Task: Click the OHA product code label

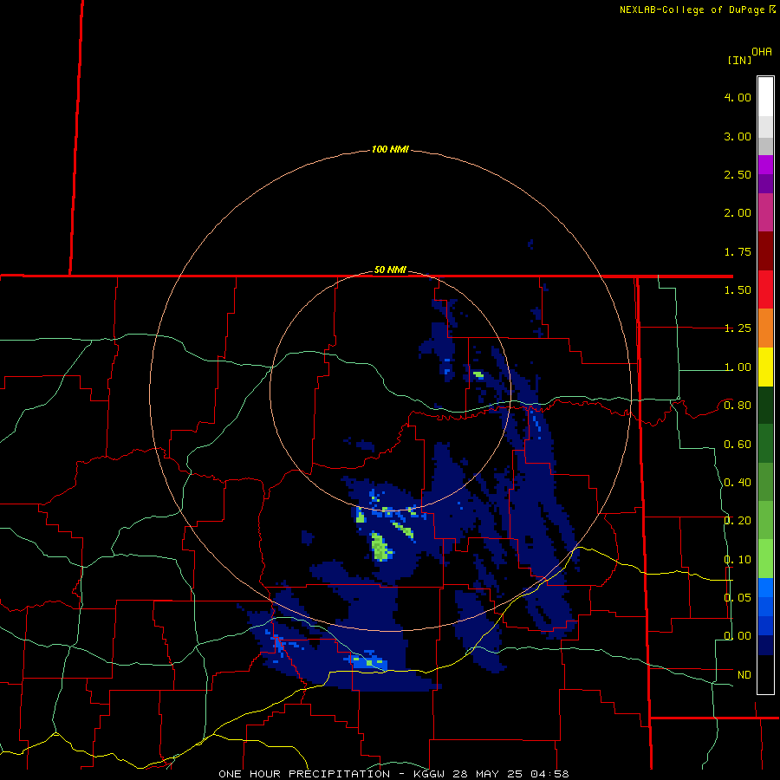Action: click(x=762, y=51)
